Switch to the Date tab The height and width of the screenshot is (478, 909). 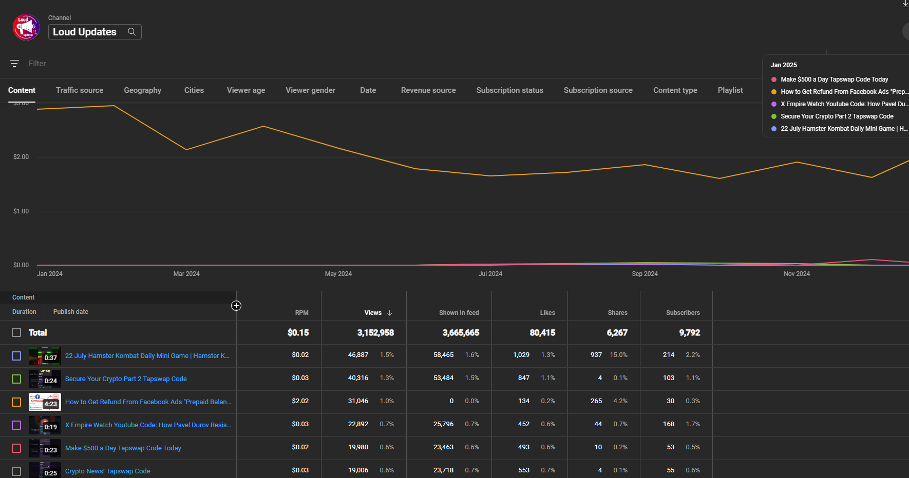pos(368,90)
